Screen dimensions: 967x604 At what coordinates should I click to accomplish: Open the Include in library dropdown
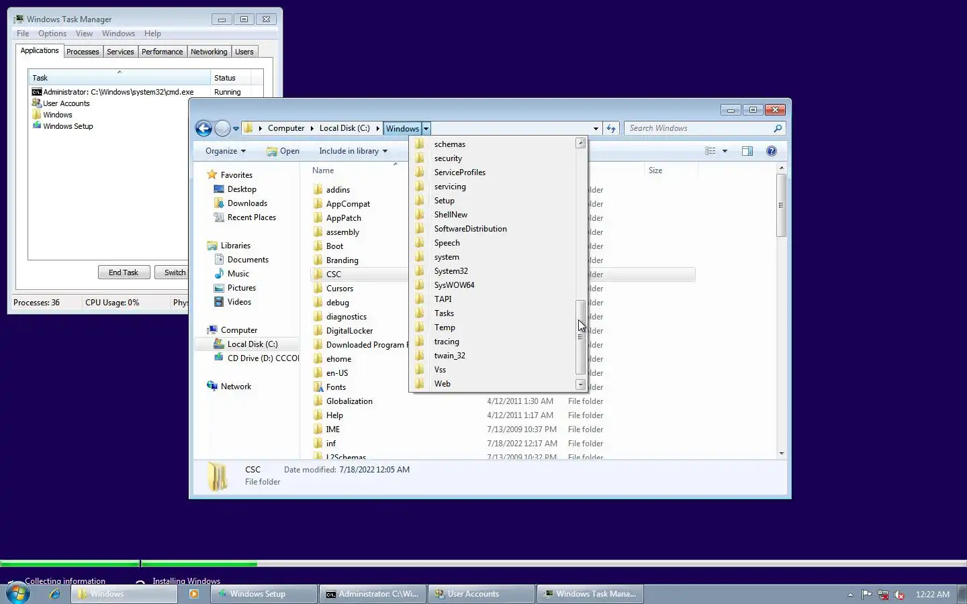[x=353, y=151]
